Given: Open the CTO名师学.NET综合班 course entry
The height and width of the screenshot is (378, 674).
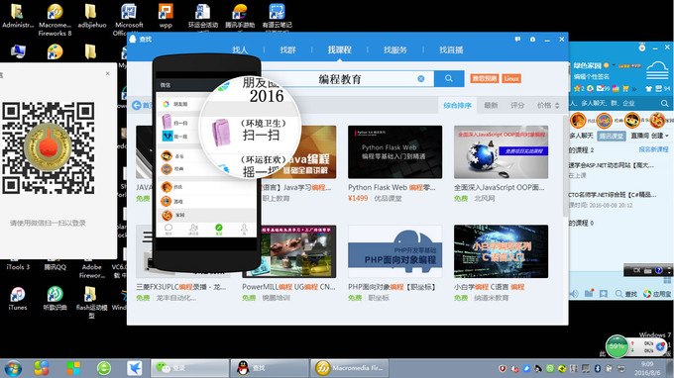Looking at the screenshot, I should [613, 195].
